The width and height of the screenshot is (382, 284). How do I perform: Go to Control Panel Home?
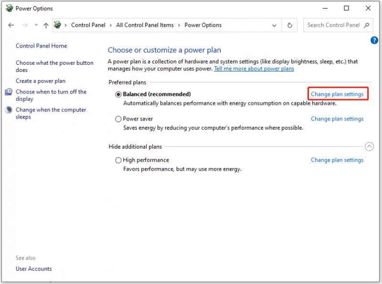pyautogui.click(x=42, y=46)
